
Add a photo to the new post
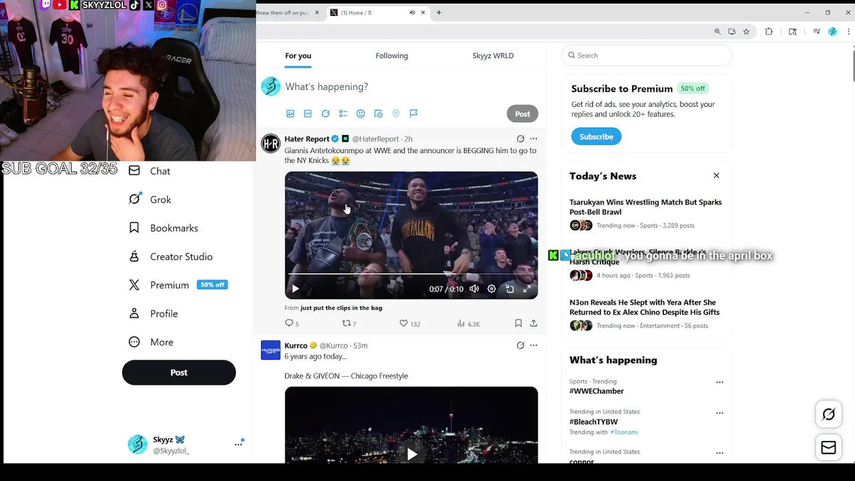(290, 114)
